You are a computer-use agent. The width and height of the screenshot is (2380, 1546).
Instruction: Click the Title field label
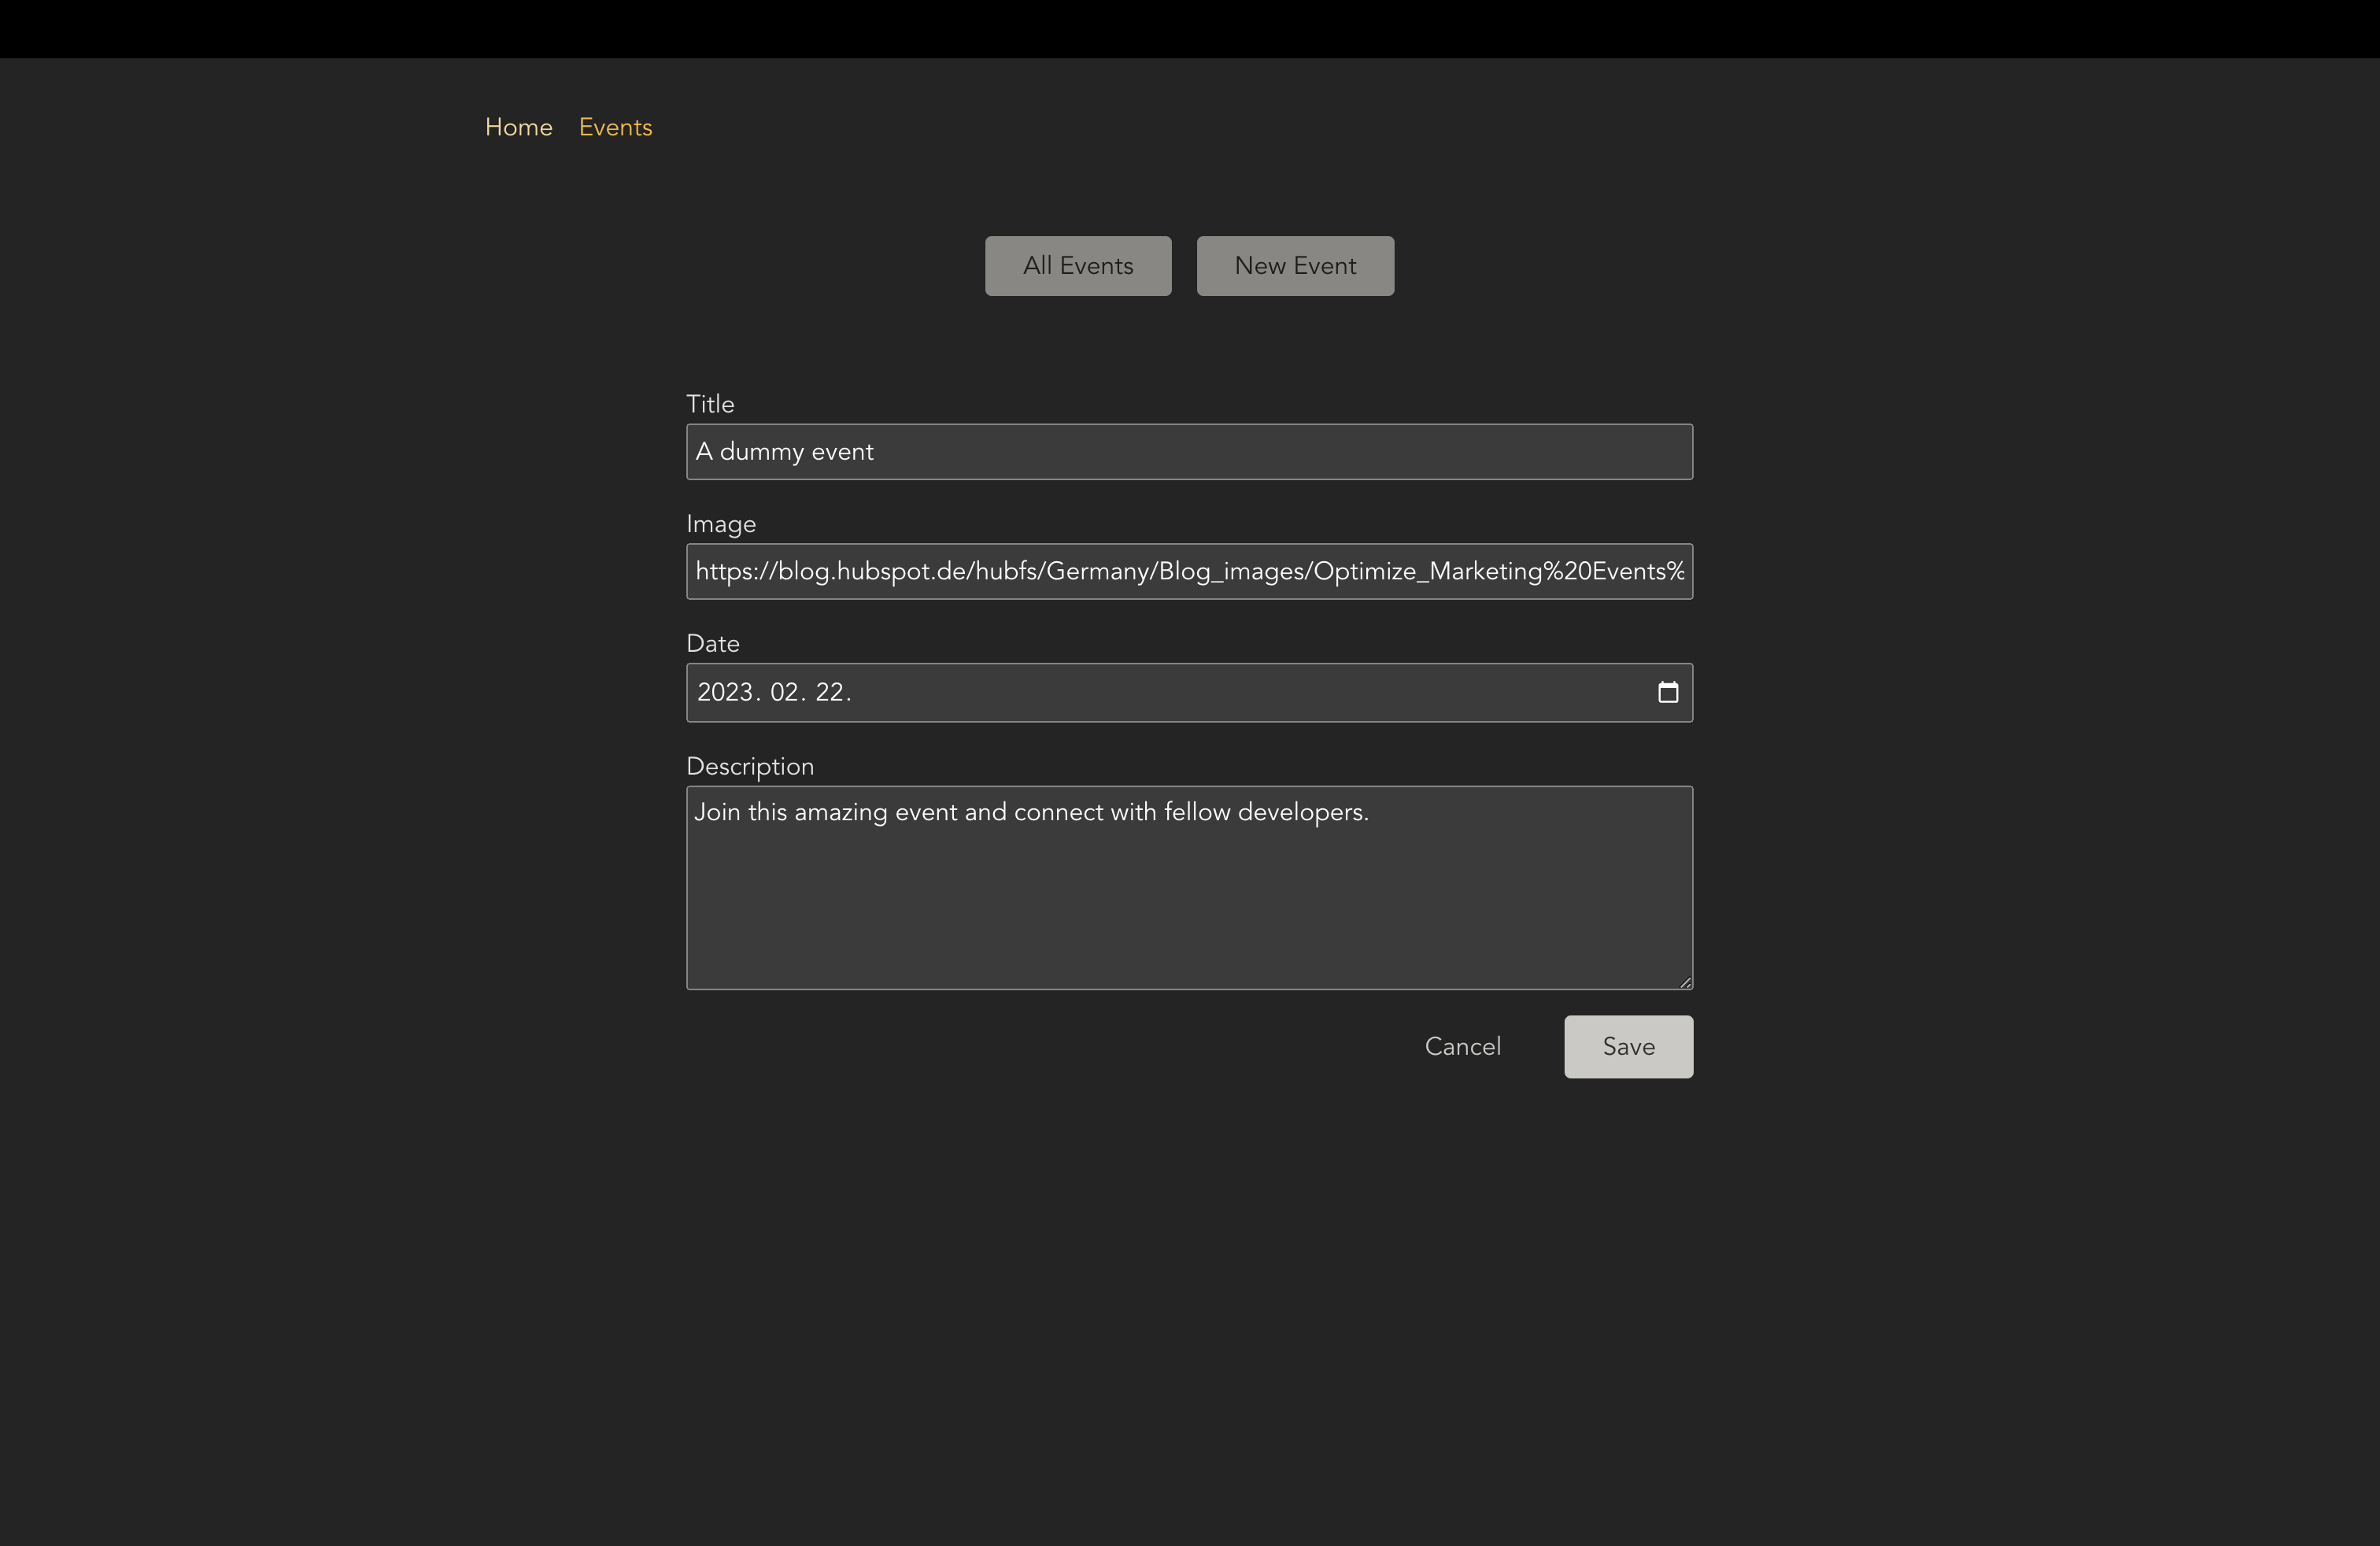[x=710, y=404]
